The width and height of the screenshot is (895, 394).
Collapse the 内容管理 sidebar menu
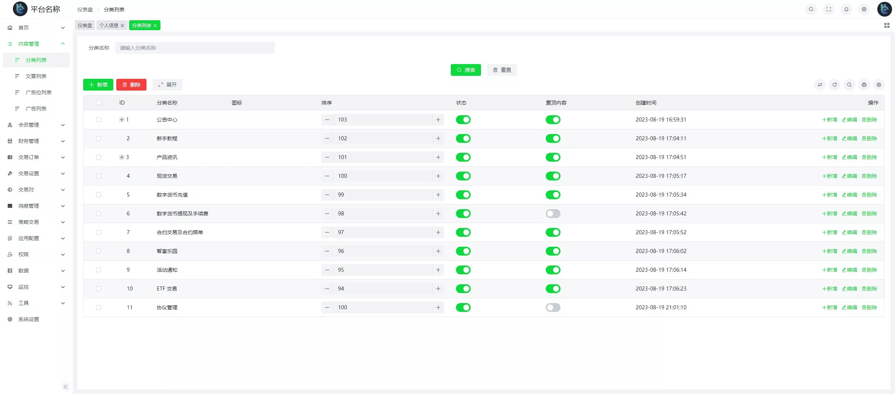(36, 44)
